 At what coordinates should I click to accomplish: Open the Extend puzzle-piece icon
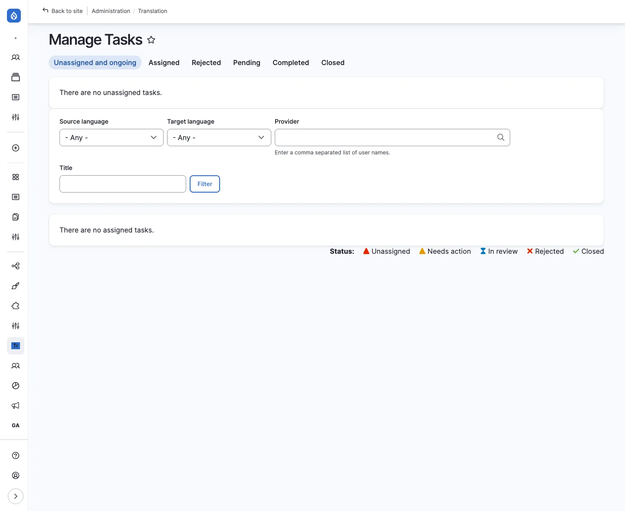coord(15,306)
